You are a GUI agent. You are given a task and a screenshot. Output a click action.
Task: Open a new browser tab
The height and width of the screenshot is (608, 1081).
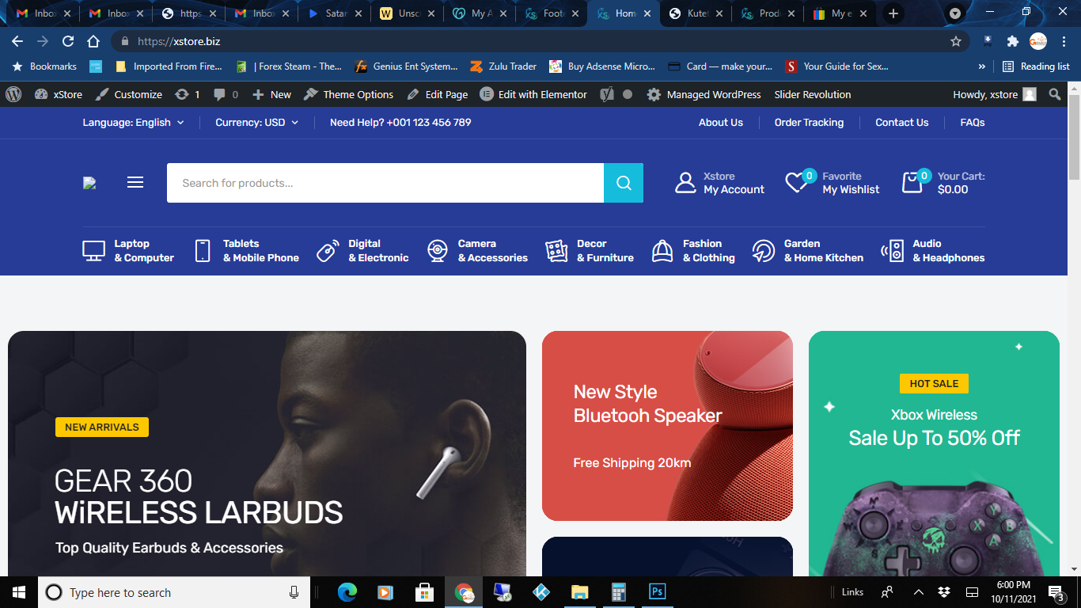893,13
